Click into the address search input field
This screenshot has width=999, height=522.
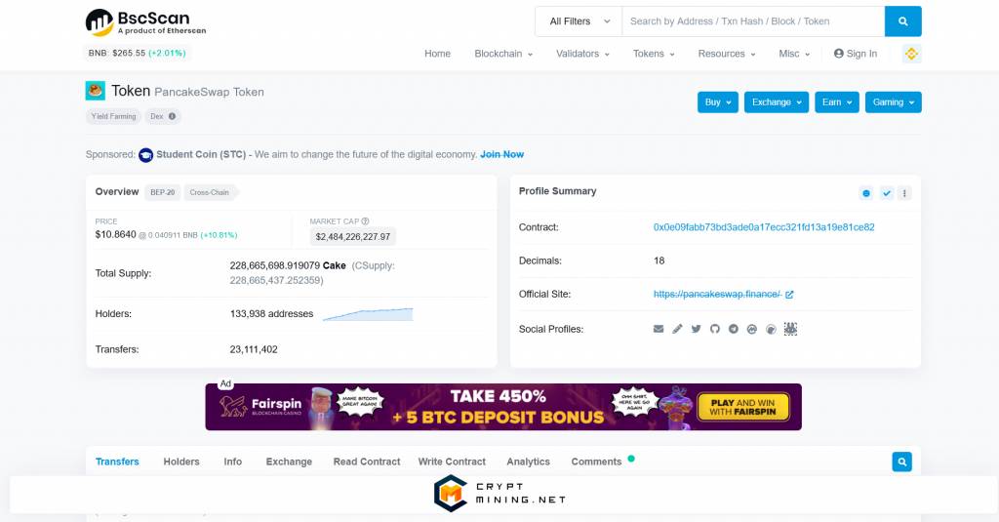click(x=753, y=21)
